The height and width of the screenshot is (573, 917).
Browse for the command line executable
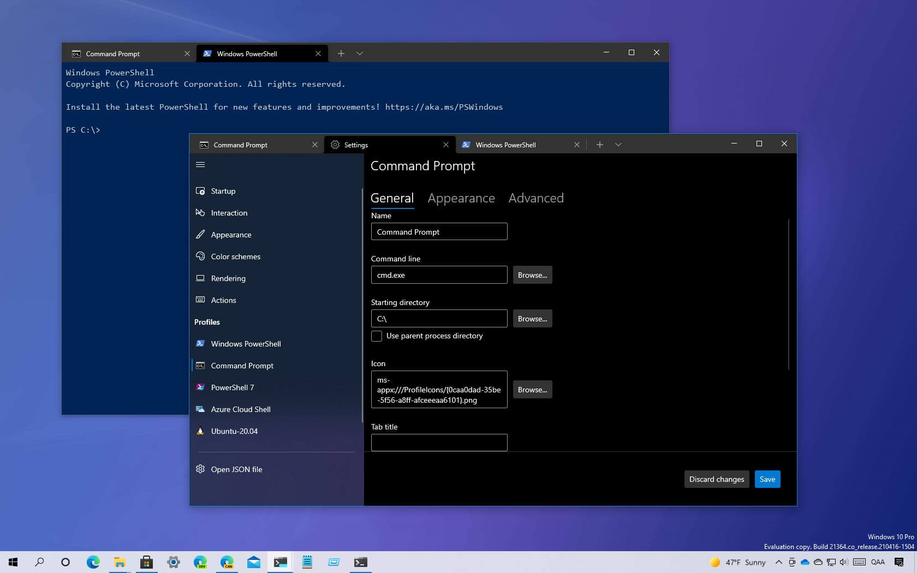coord(532,275)
